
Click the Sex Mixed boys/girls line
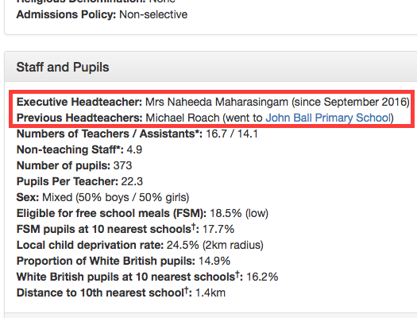click(102, 197)
